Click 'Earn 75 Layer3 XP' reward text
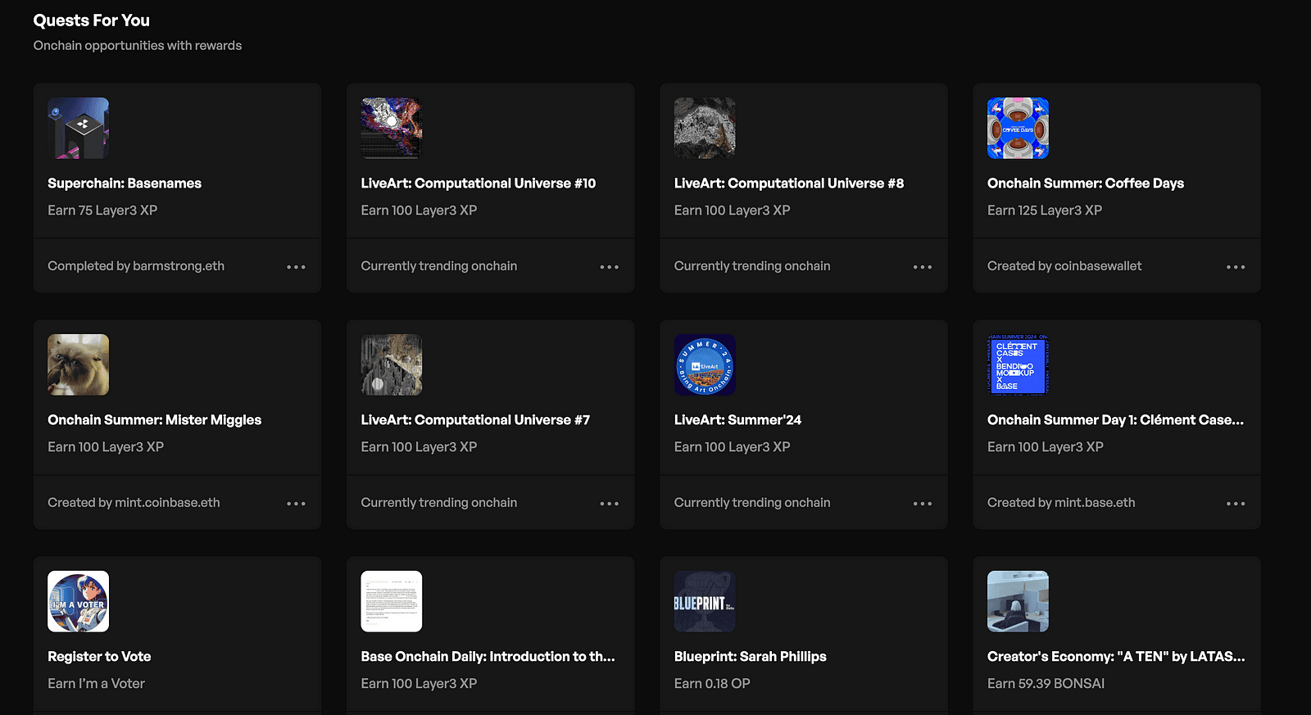The width and height of the screenshot is (1311, 715). 102,210
